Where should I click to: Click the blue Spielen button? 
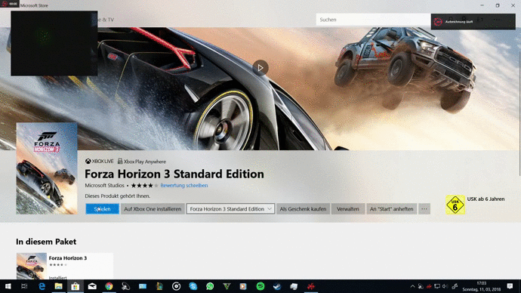pos(102,209)
